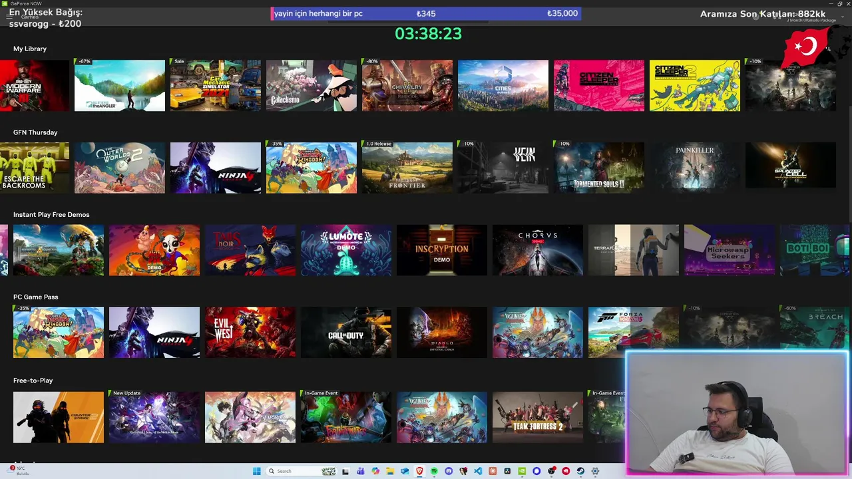Click the green NVIDIA taskbar icon
Screen dimensions: 852x479
[522, 471]
